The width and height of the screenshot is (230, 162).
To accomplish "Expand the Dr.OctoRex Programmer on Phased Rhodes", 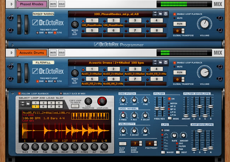I will pyautogui.click(x=13, y=45).
